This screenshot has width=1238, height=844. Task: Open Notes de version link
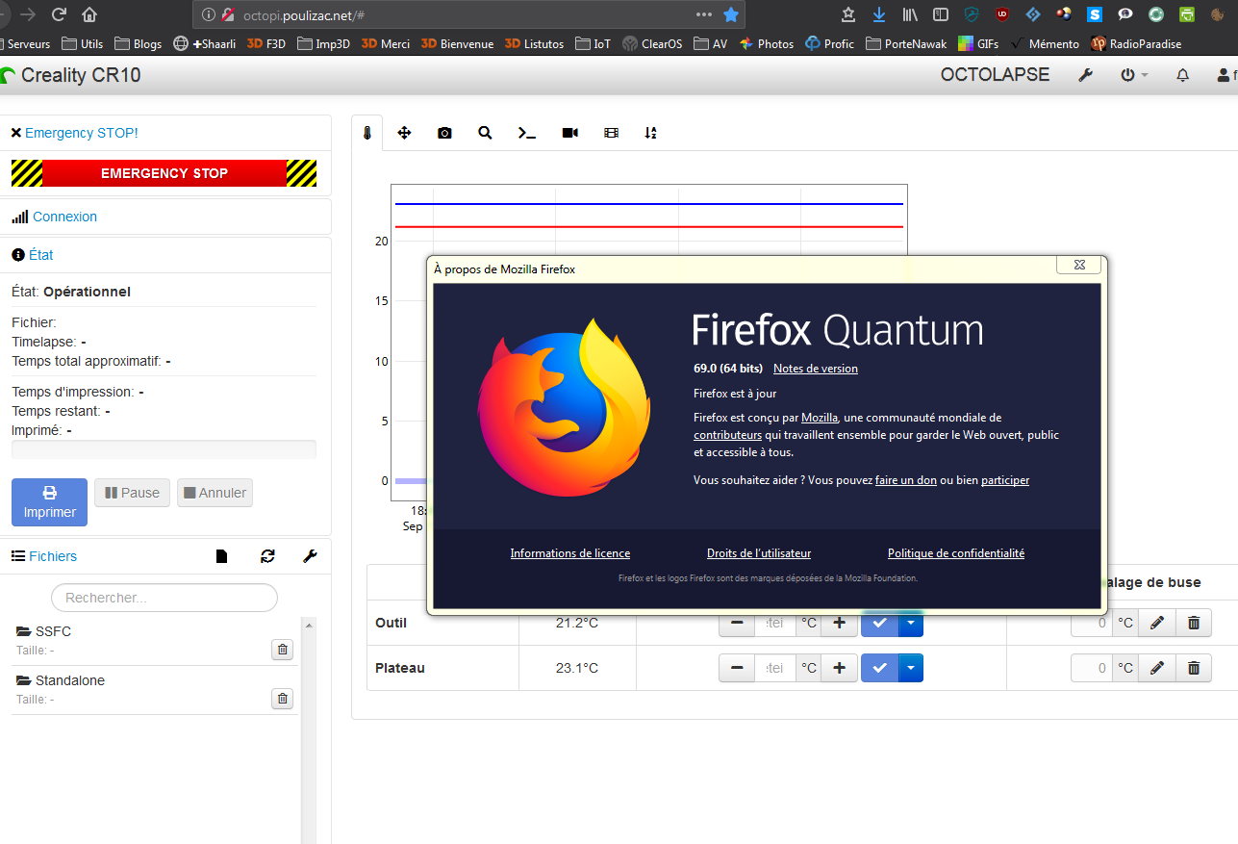(x=816, y=369)
